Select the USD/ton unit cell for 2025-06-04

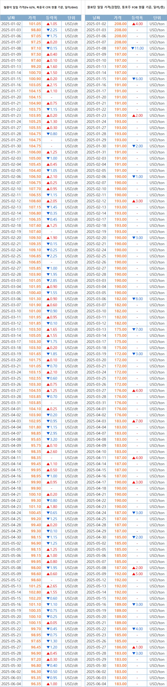[x=157, y=684]
